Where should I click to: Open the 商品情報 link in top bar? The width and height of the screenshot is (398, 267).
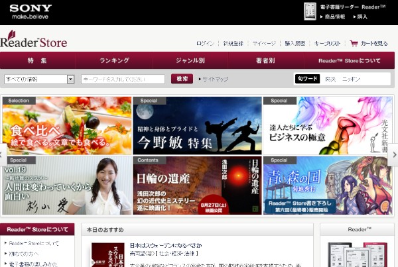[x=333, y=17]
